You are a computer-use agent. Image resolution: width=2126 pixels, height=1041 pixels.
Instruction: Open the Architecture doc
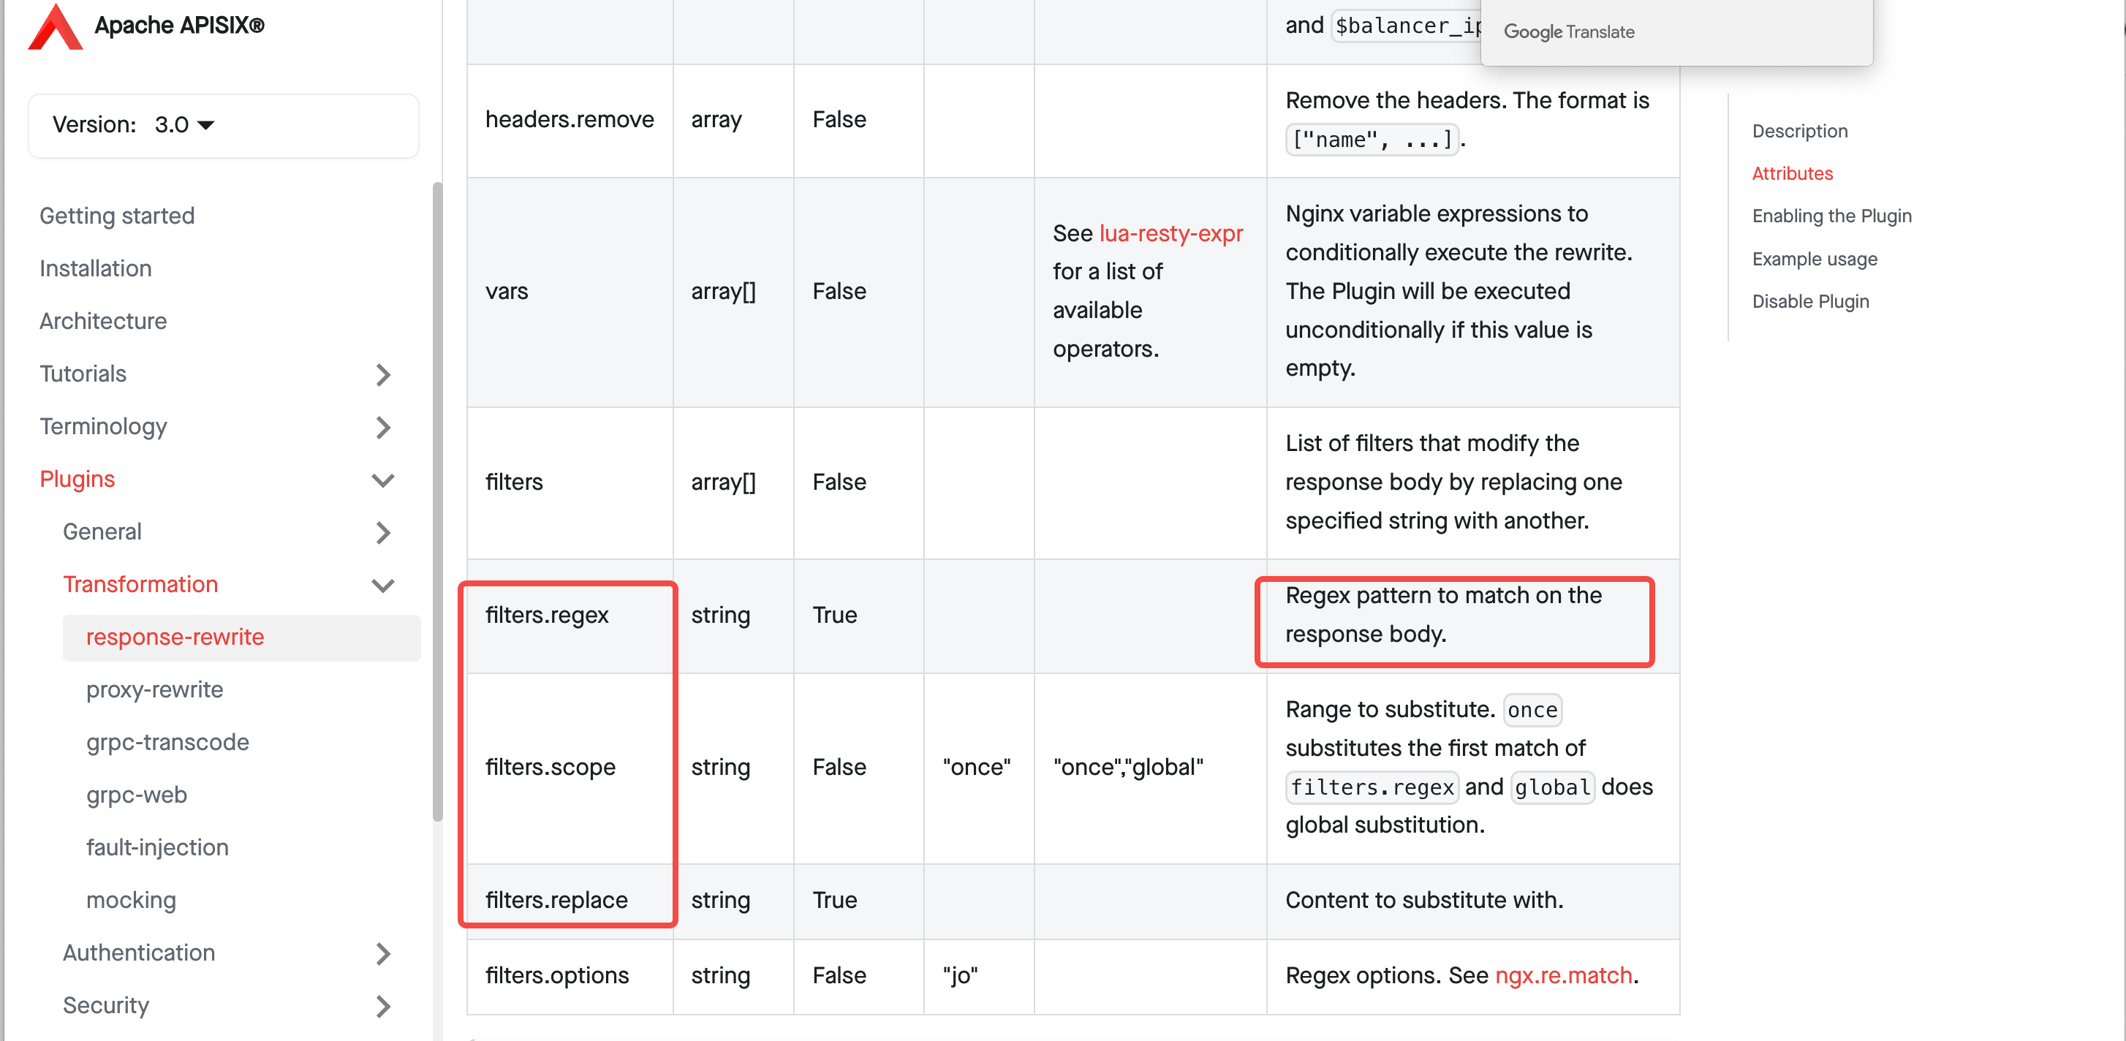(x=103, y=321)
